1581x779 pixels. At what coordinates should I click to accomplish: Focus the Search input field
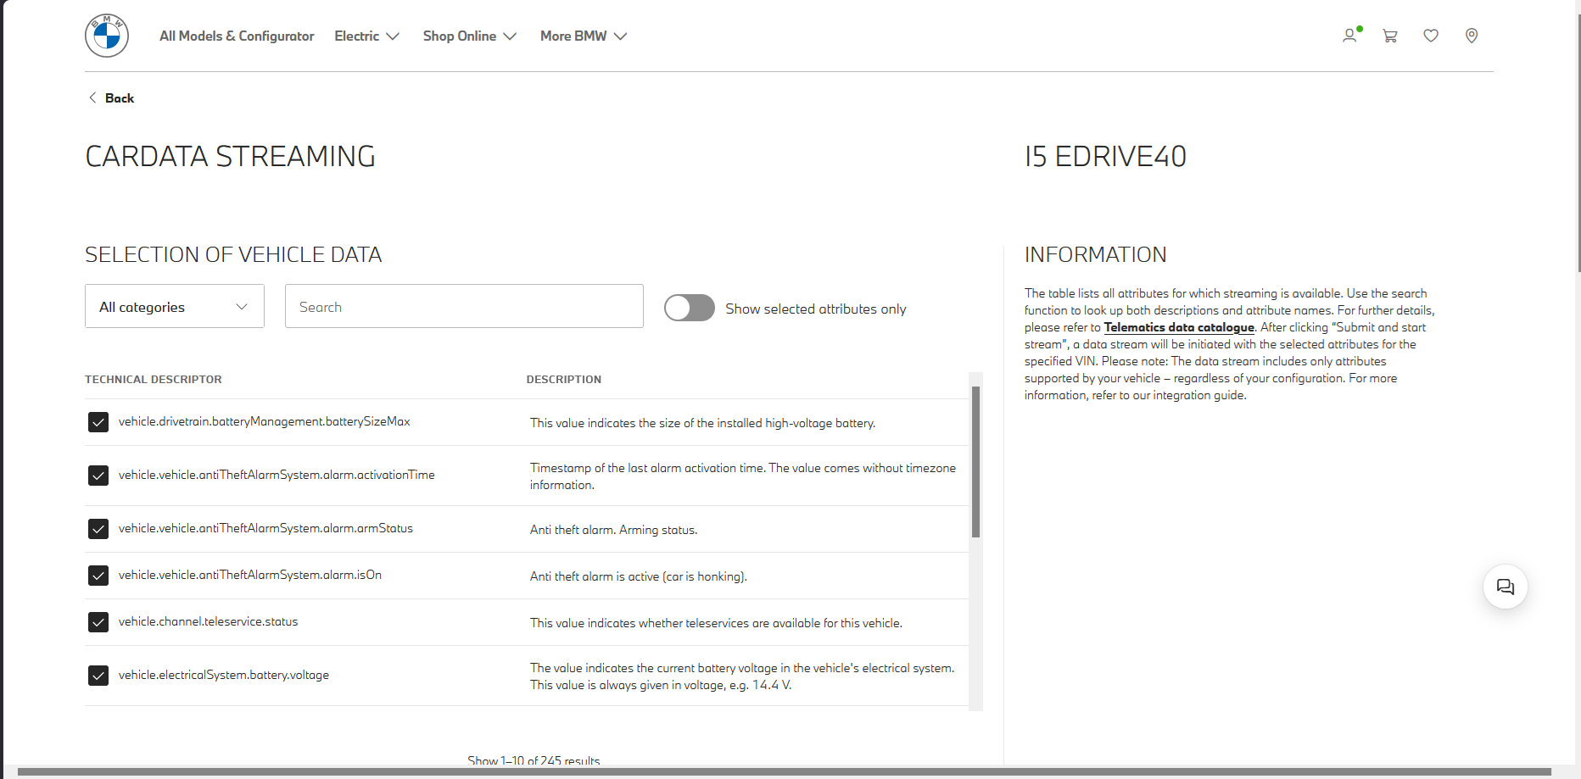point(464,306)
